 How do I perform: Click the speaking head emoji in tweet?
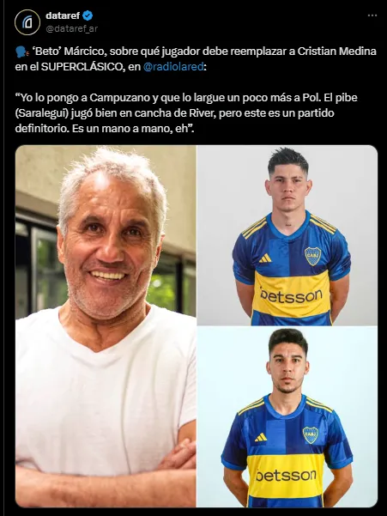point(22,52)
